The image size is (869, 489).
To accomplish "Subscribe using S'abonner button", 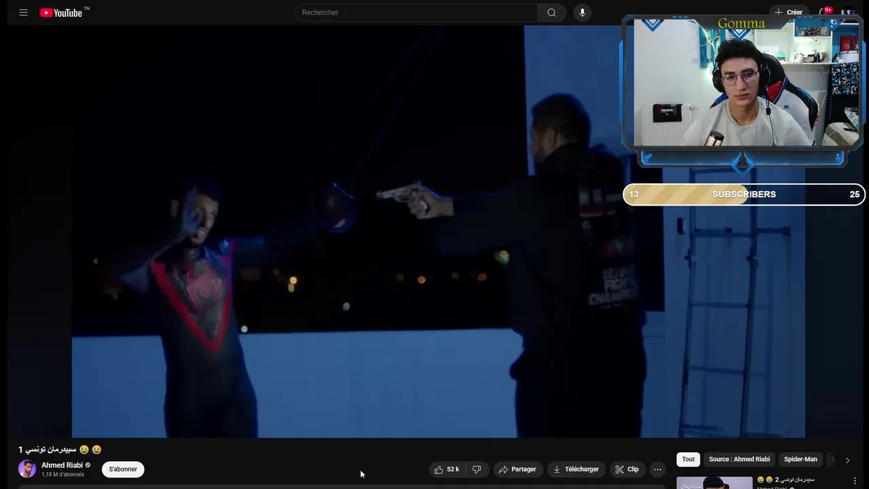I will pyautogui.click(x=123, y=469).
